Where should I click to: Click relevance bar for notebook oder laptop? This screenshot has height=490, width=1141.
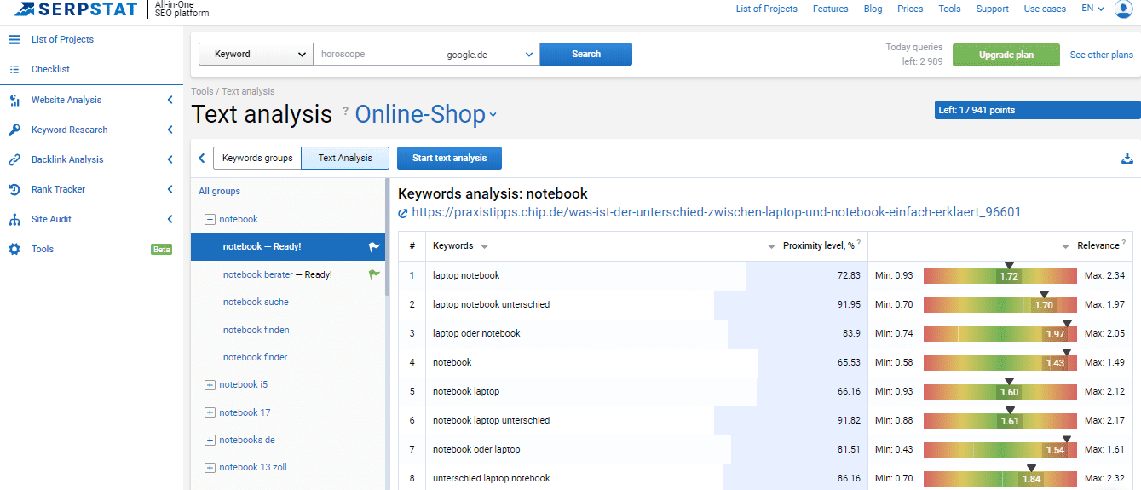[x=1001, y=449]
